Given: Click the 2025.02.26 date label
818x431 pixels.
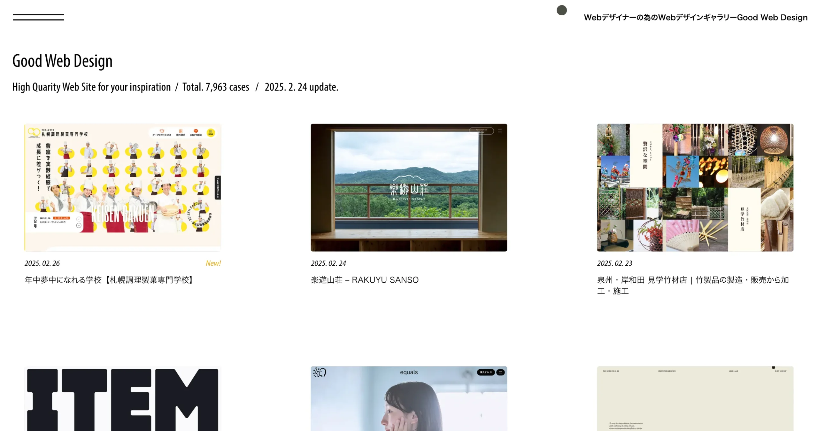Looking at the screenshot, I should pyautogui.click(x=42, y=263).
